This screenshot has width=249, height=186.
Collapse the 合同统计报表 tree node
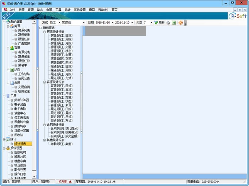(x=45, y=124)
